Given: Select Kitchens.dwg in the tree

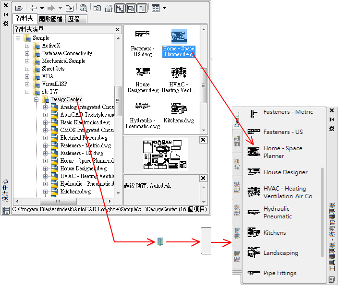Looking at the screenshot, I should (x=75, y=192).
